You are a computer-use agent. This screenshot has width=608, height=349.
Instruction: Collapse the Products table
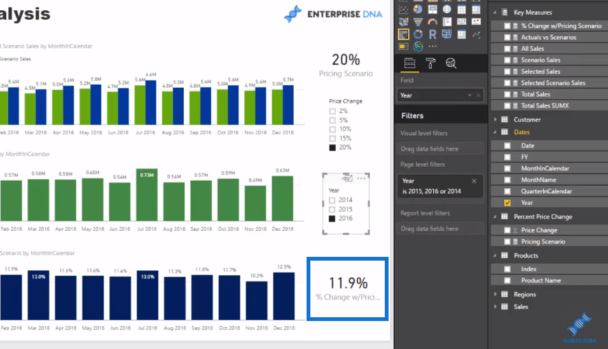coord(495,256)
